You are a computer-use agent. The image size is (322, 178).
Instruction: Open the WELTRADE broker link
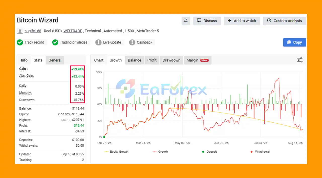73,31
